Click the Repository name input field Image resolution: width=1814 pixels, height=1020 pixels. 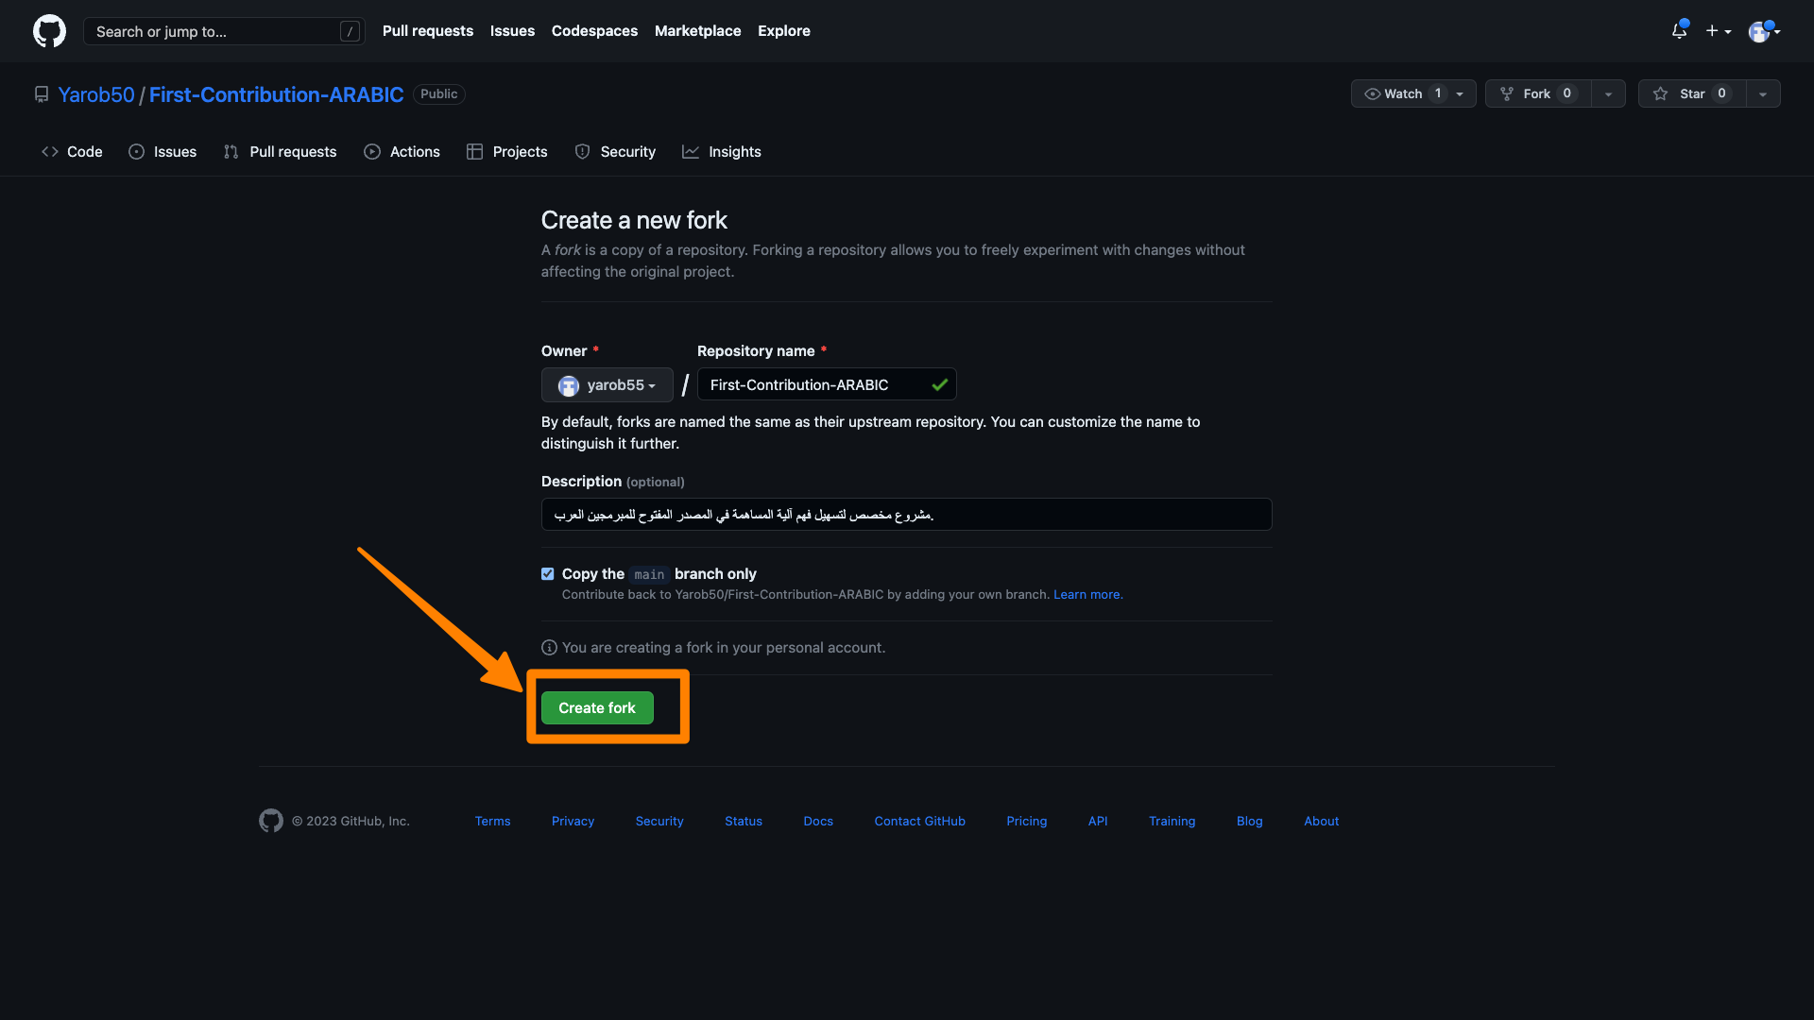click(x=814, y=385)
